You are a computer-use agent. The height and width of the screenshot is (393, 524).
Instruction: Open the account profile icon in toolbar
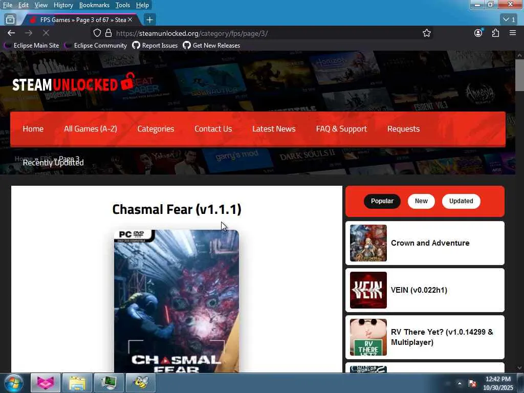pos(478,33)
